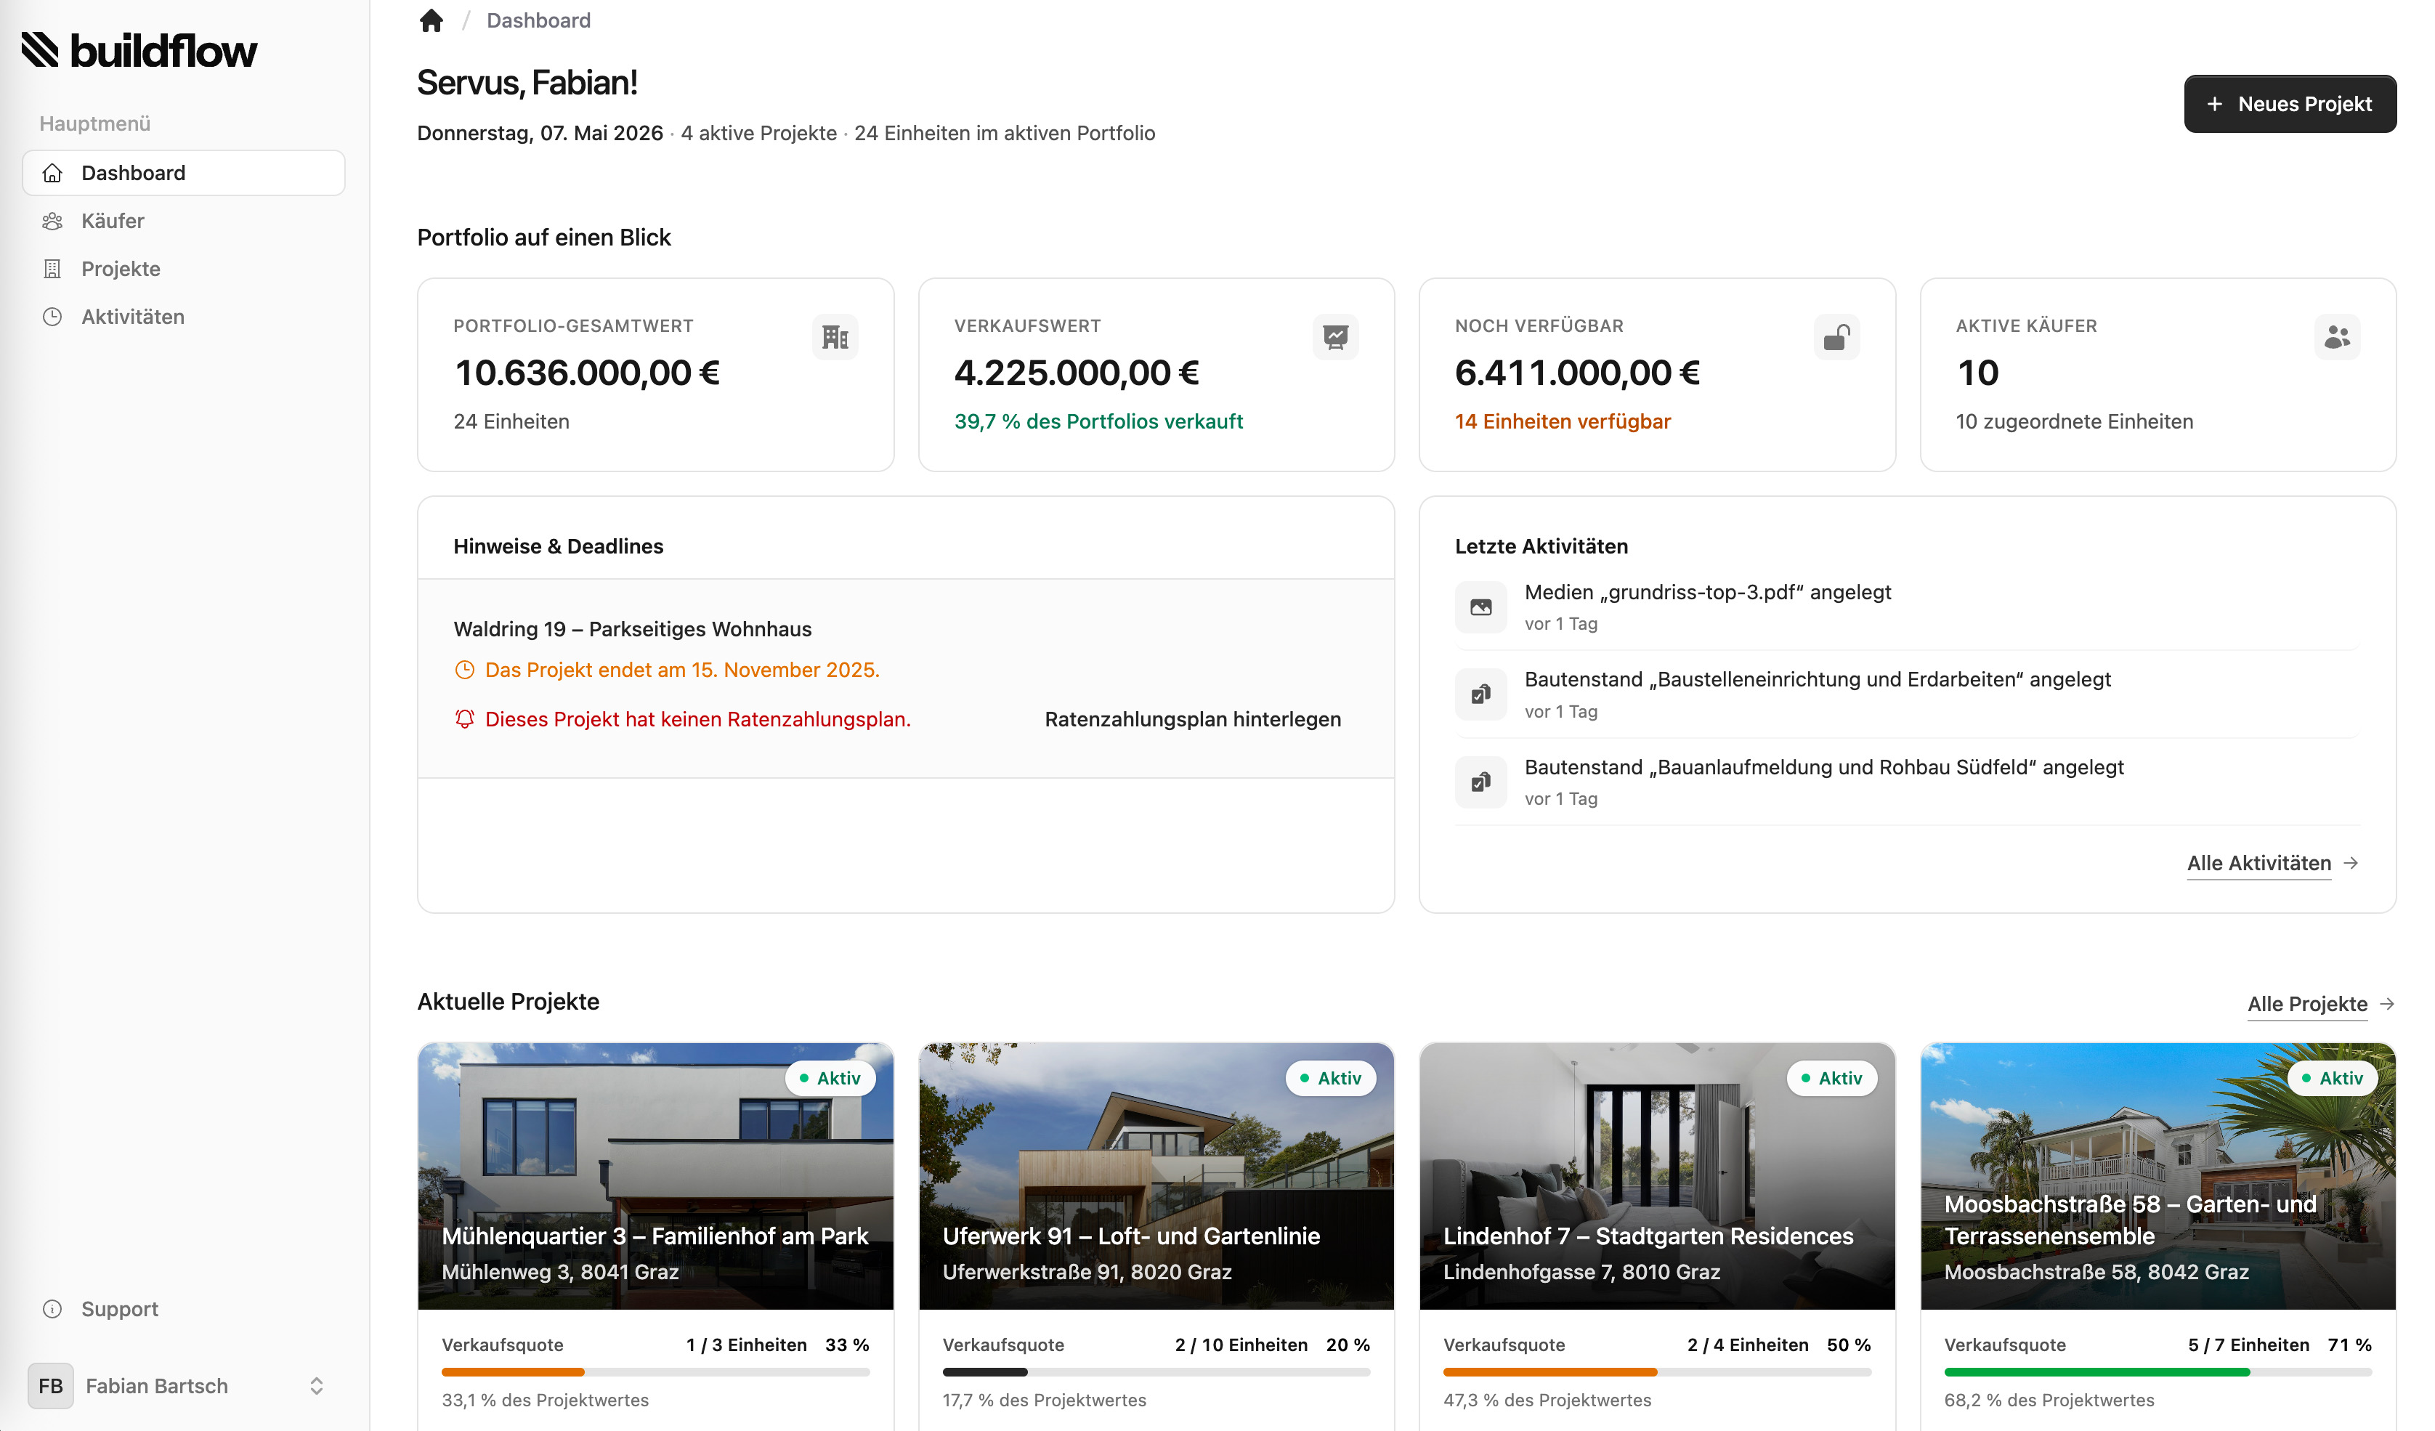This screenshot has width=2435, height=1431.
Task: Click the image icon beside grundriss-top-3.pdf activity
Action: [1481, 607]
